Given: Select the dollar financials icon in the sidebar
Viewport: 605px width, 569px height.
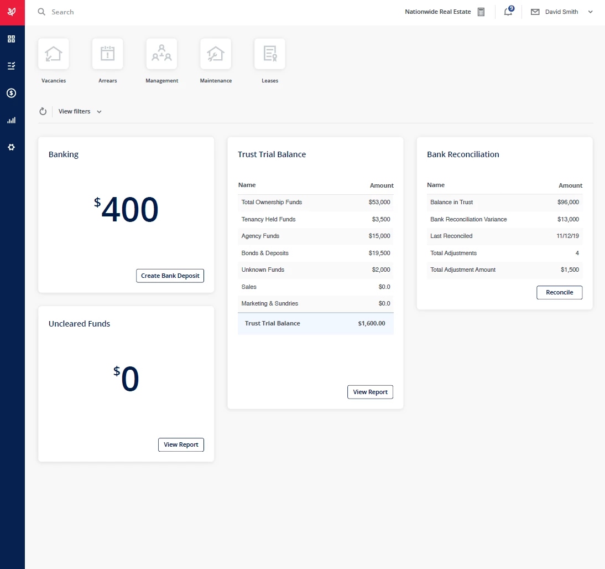Looking at the screenshot, I should (12, 93).
